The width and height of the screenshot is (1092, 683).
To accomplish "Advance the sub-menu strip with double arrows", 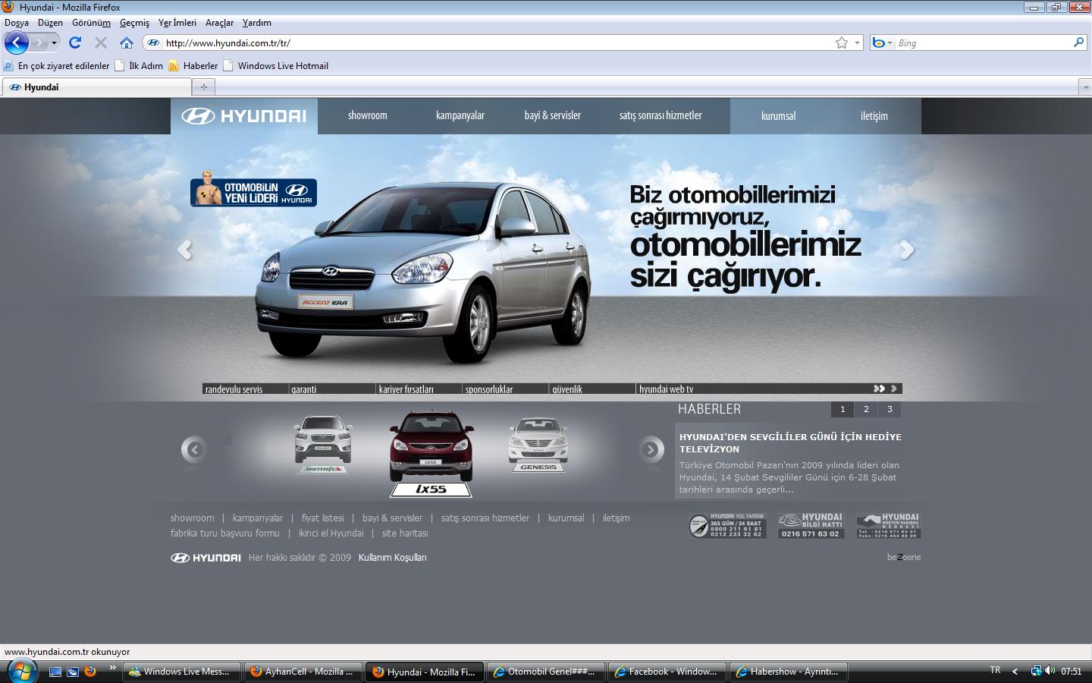I will click(879, 389).
